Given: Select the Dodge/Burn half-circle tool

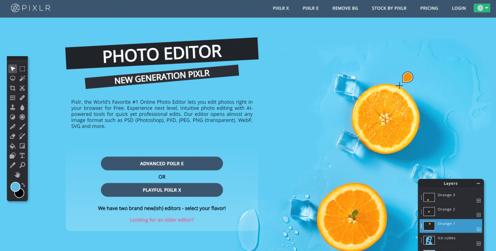Looking at the screenshot, I should [13, 117].
